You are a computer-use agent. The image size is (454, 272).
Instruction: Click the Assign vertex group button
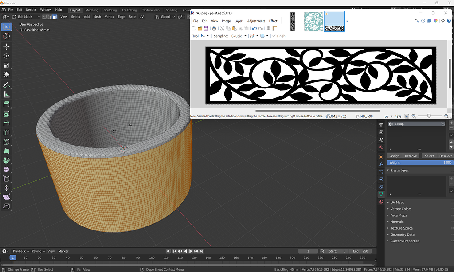(395, 156)
